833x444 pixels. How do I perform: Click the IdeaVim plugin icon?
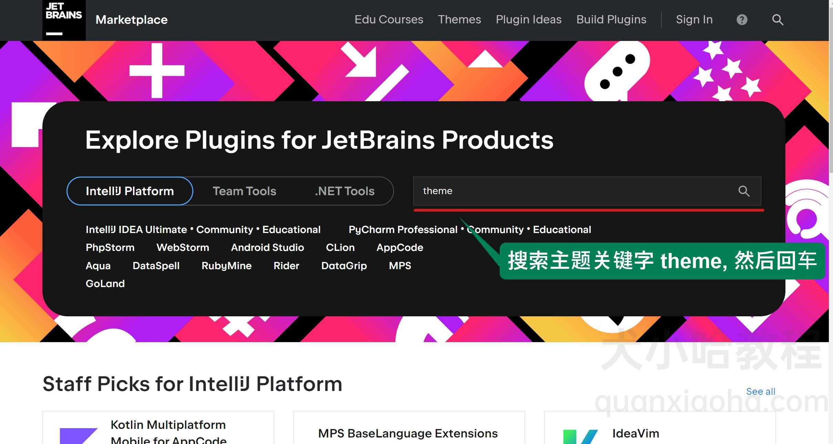(x=580, y=436)
